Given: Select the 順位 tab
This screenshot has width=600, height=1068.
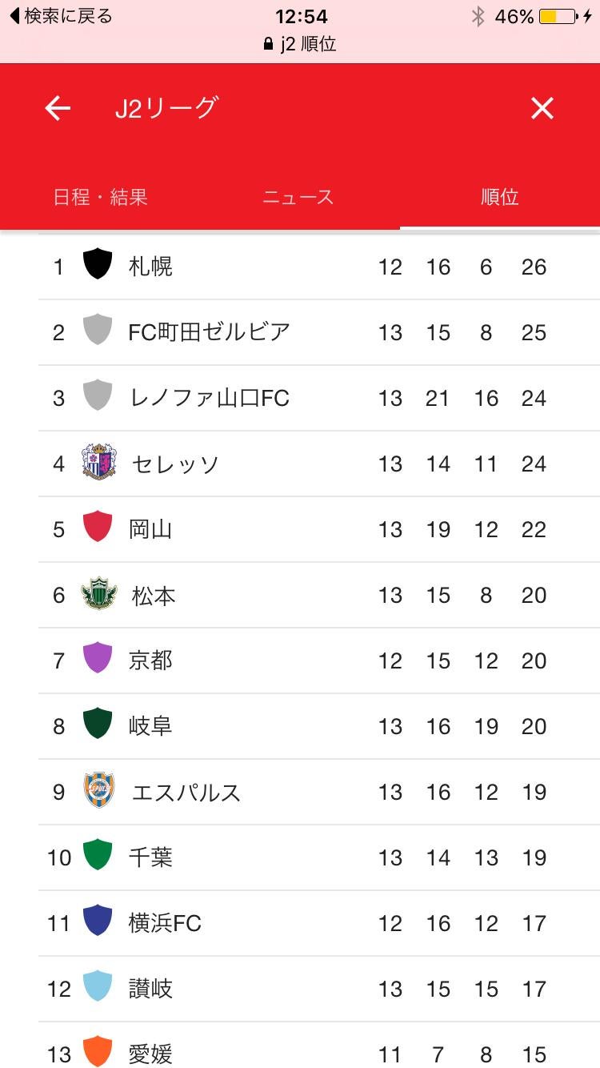Looking at the screenshot, I should coord(500,197).
